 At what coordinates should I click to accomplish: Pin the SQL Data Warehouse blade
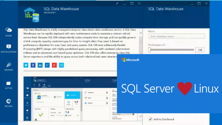pyautogui.click(x=117, y=3)
